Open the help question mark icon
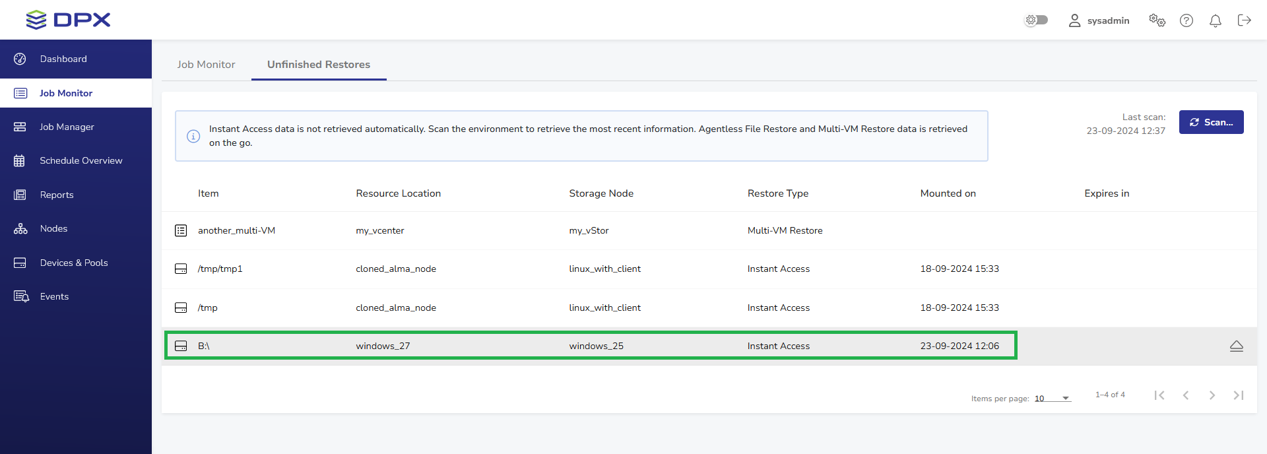1267x454 pixels. coord(1186,20)
